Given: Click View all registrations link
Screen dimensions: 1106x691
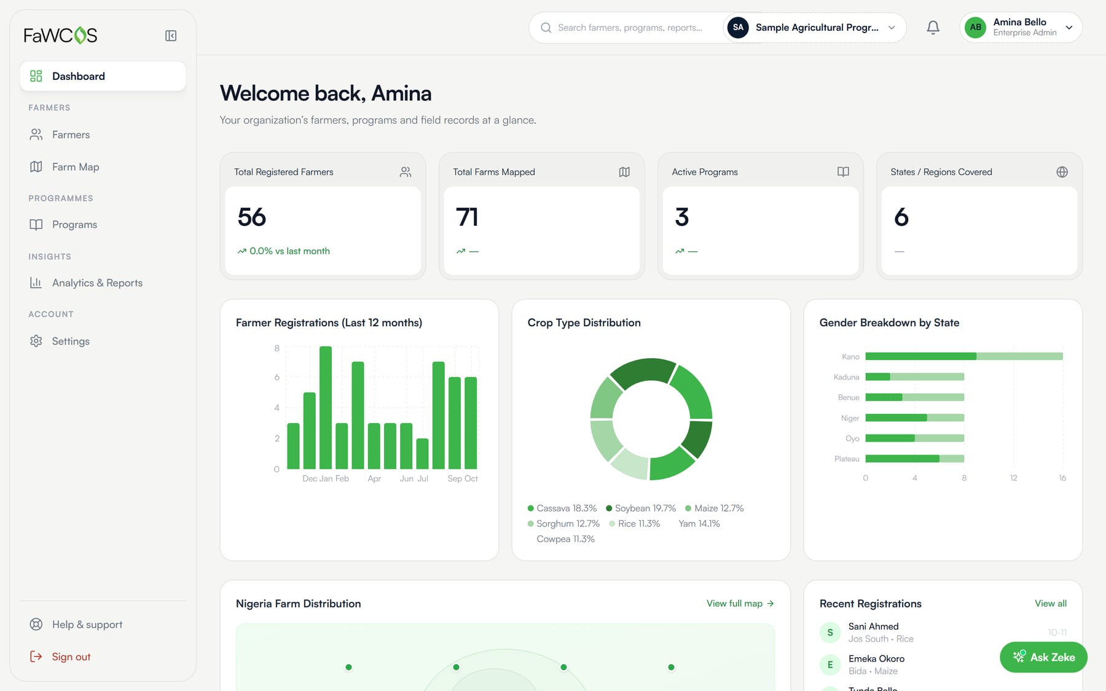Looking at the screenshot, I should [x=1051, y=604].
